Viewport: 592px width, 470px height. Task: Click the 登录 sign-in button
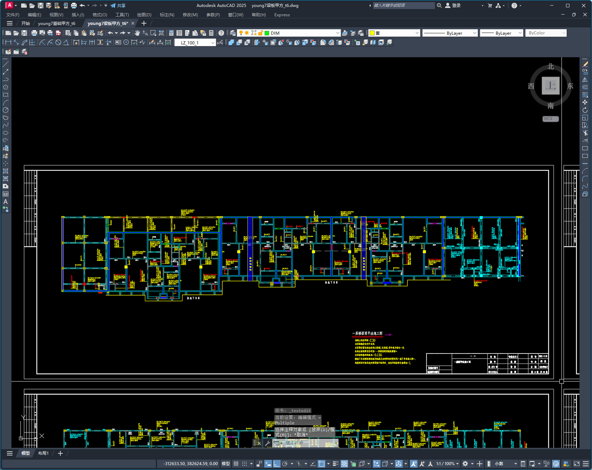pos(453,6)
